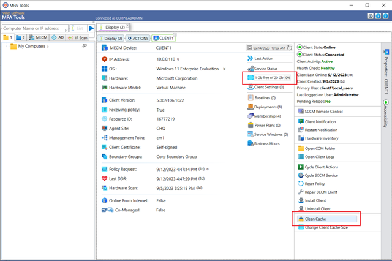Expand the OS details dropdown arrow

click(x=224, y=69)
